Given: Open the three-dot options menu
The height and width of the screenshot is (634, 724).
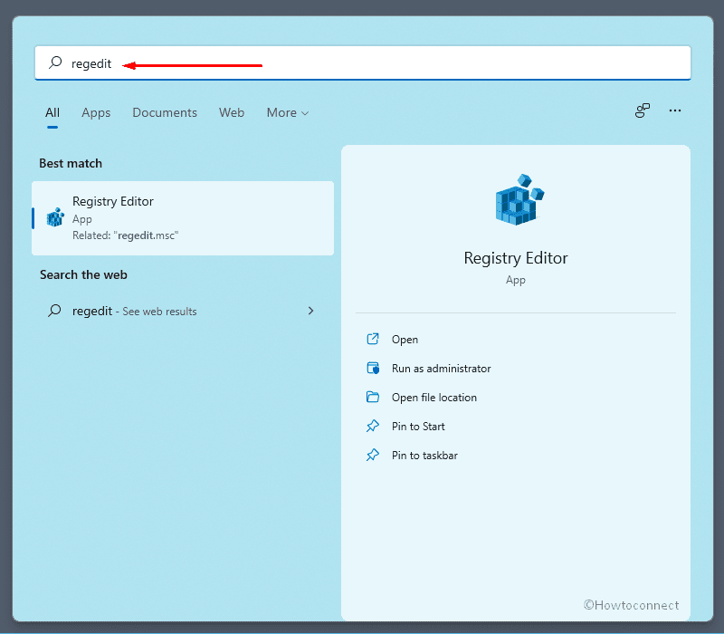Looking at the screenshot, I should (674, 110).
